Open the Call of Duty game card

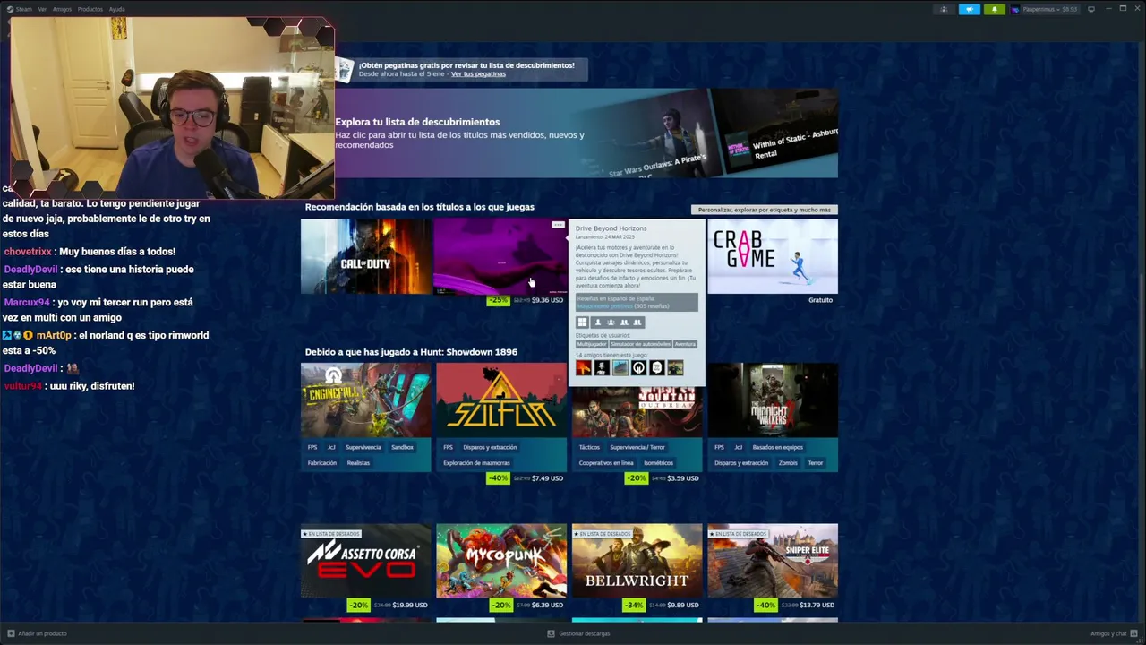point(365,256)
